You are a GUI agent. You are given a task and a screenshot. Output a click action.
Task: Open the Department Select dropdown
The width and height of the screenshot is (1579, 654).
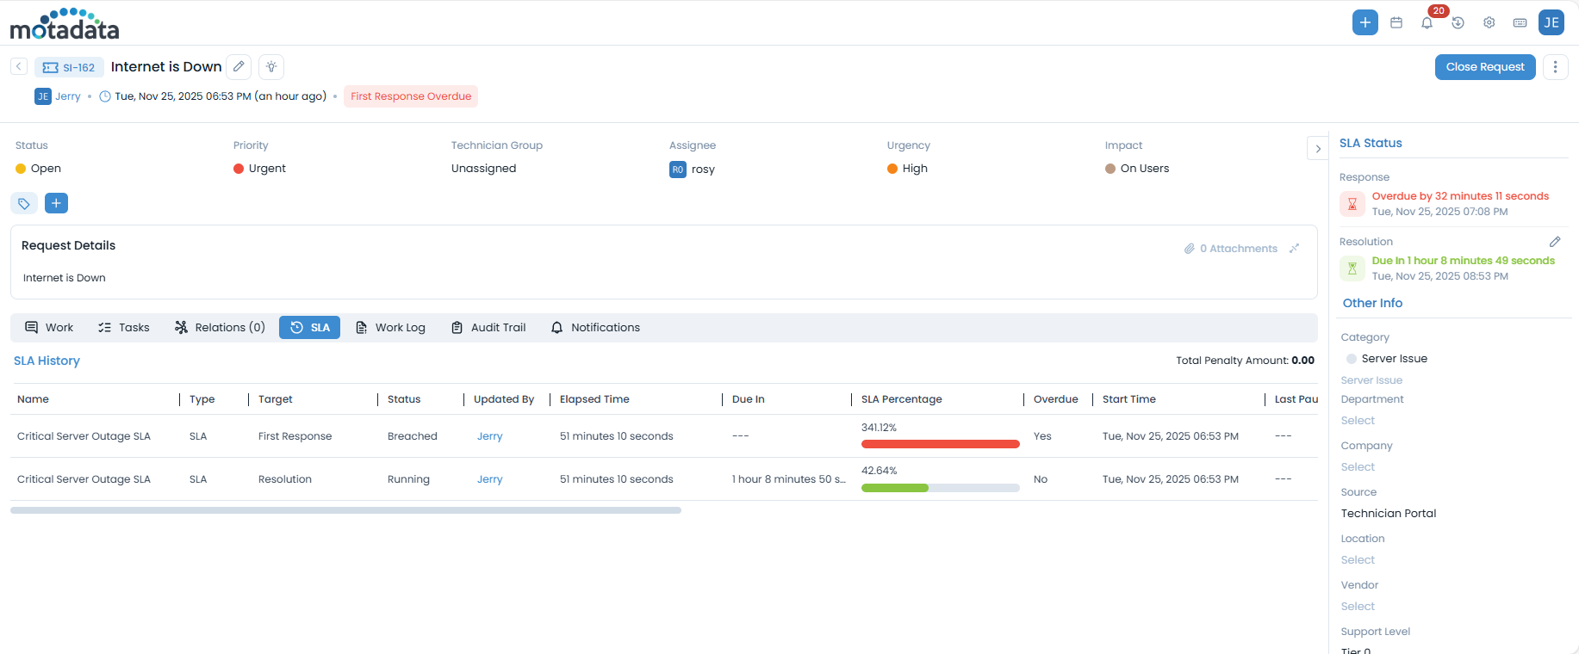(x=1358, y=421)
